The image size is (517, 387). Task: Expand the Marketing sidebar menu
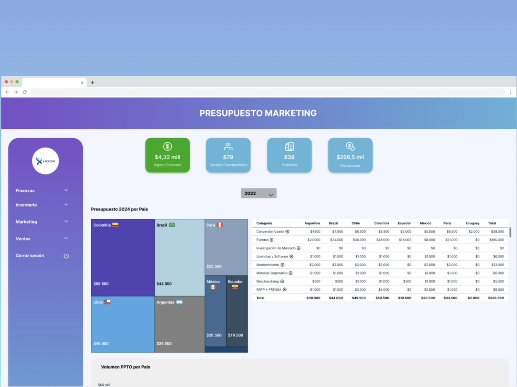66,222
